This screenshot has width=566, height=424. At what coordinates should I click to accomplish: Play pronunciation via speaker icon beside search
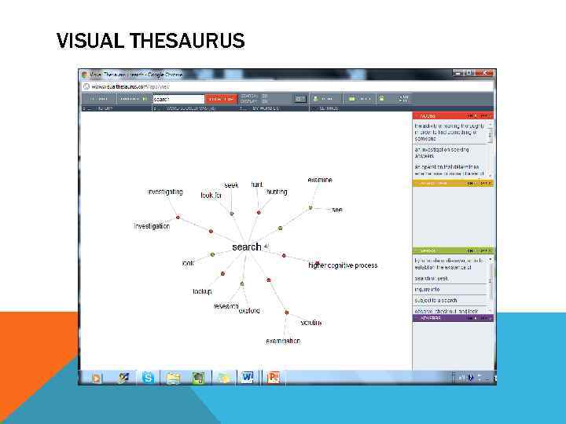click(x=266, y=247)
